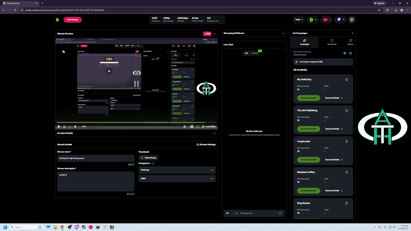Screen dimensions: 411x231
Task: Bookmark this page with the star icon
Action: [379, 10]
